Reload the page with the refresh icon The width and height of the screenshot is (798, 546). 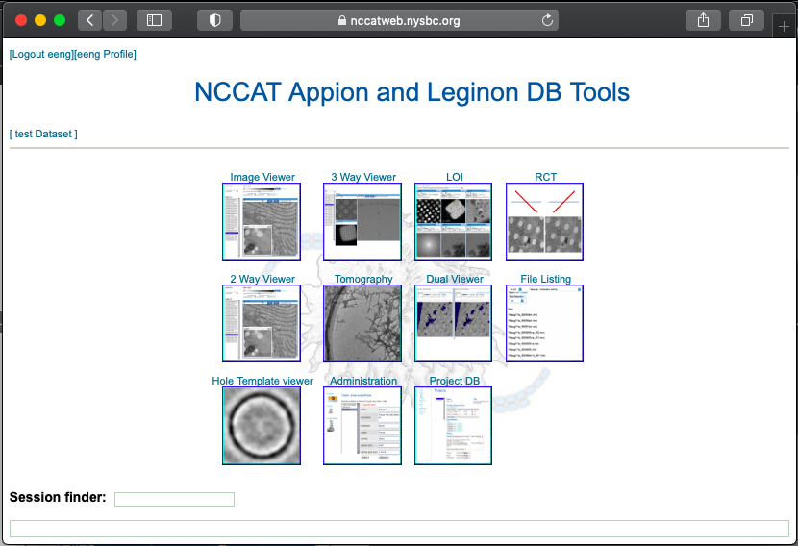547,20
